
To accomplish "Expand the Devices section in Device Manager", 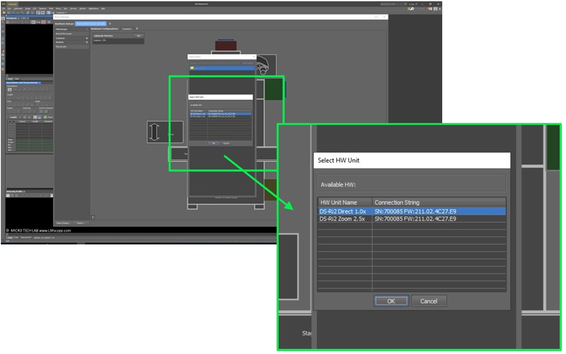I will [x=86, y=42].
